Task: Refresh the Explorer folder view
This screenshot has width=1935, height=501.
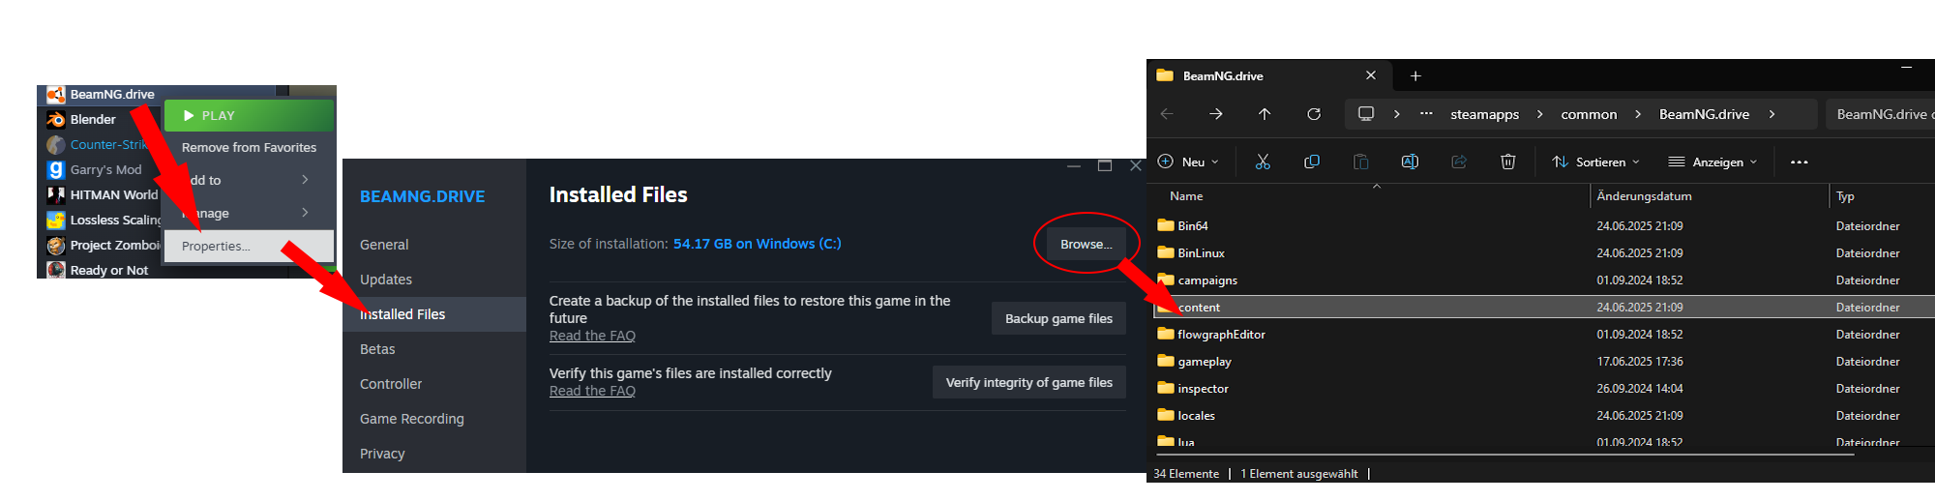Action: 1314,114
